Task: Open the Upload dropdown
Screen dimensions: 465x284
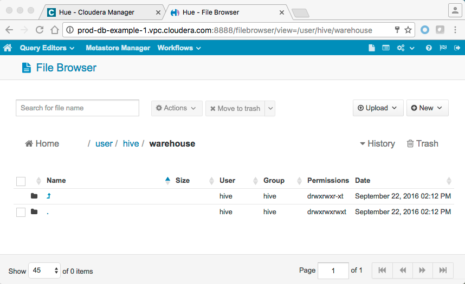Action: [378, 108]
